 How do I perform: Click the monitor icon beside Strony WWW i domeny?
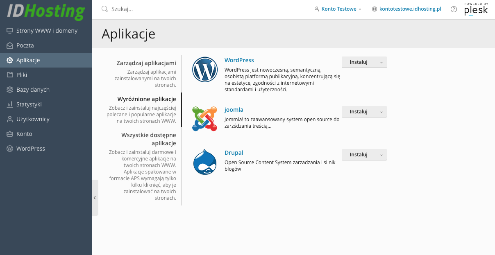pos(10,31)
